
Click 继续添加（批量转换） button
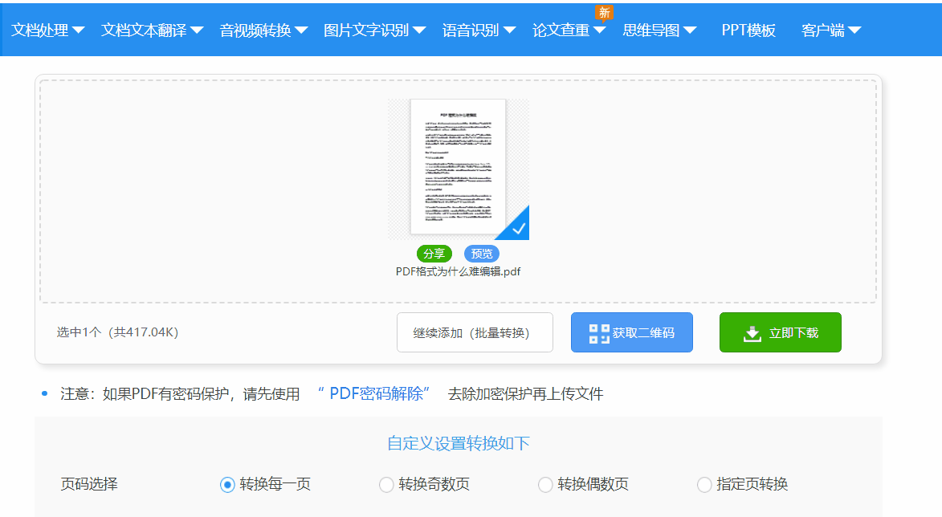coord(475,332)
